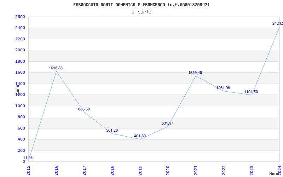Click the 2017 x-axis year label
The height and width of the screenshot is (177, 283).
pyautogui.click(x=84, y=170)
